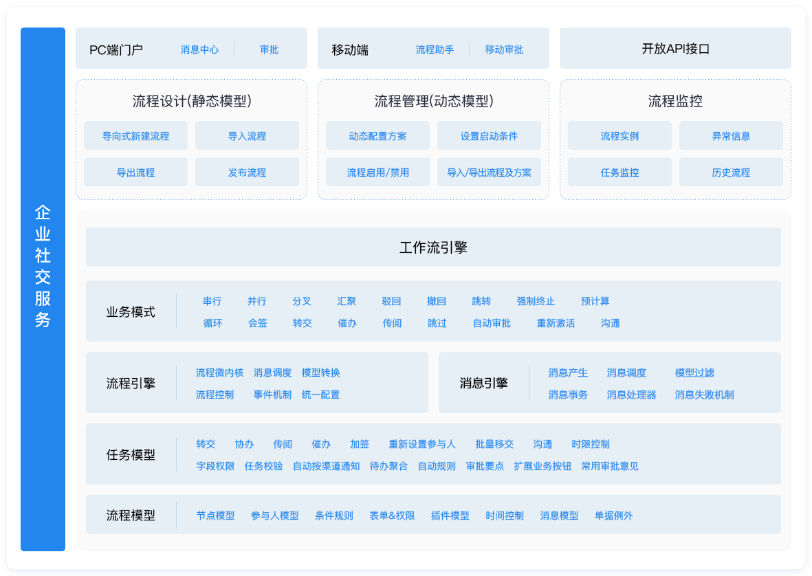Select 强制终止 in 业务模式
This screenshot has width=812, height=576.
[534, 301]
